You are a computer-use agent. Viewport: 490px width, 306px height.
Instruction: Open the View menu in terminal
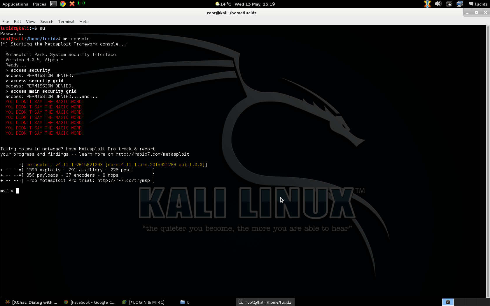31,22
